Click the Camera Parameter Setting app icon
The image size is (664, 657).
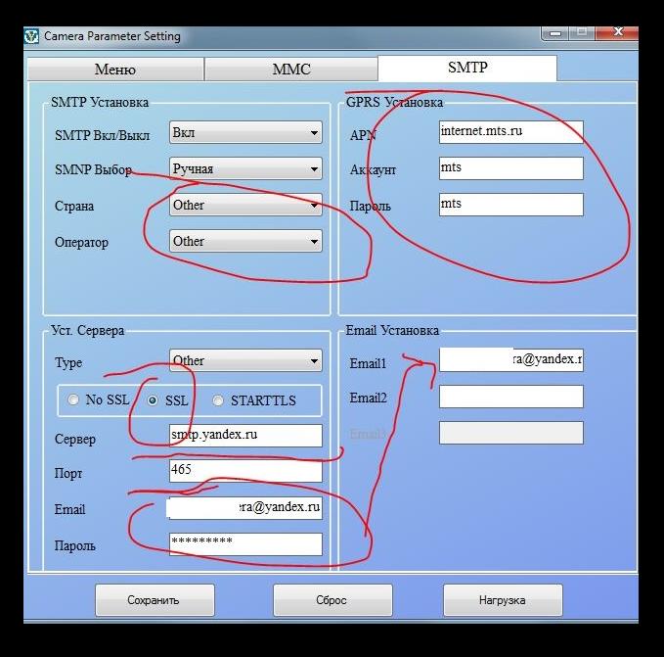click(x=31, y=36)
